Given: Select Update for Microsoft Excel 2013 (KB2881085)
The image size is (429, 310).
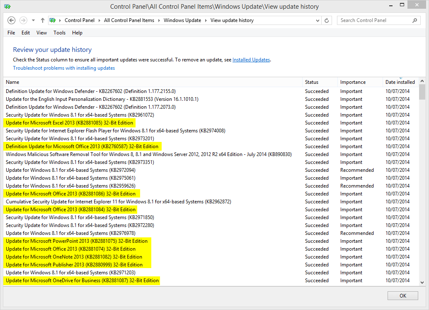Looking at the screenshot, I should (x=69, y=123).
